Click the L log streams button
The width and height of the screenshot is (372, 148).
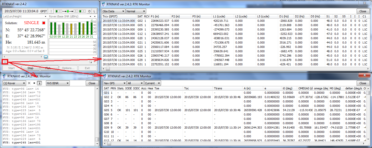pos(94,11)
